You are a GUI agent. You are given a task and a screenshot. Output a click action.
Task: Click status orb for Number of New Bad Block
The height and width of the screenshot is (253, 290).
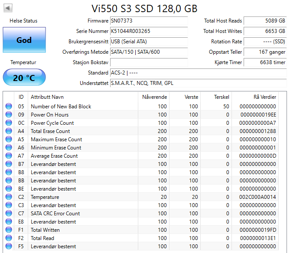9,106
